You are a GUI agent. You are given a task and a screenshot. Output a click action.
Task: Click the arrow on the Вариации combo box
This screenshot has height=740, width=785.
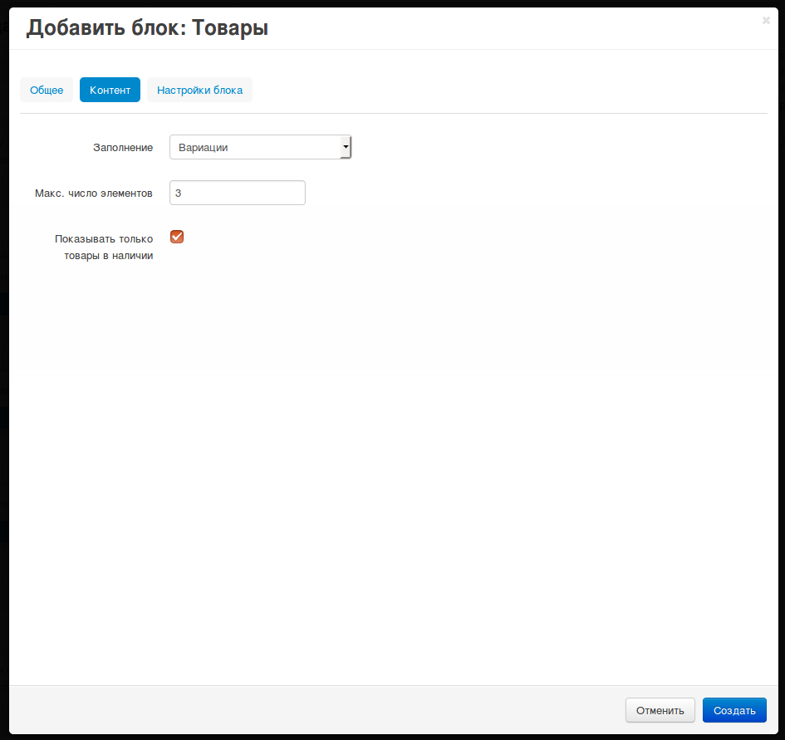coord(346,147)
